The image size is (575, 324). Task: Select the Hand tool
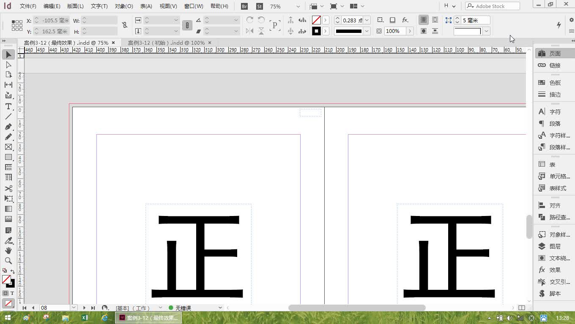pos(8,251)
